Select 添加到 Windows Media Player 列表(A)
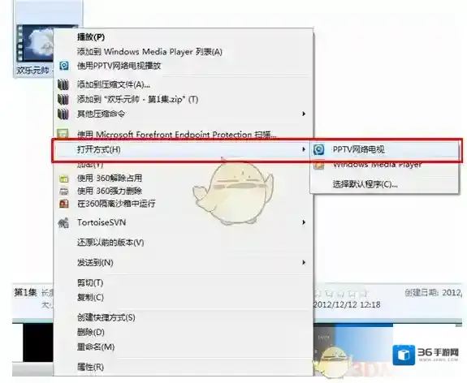 (x=149, y=52)
